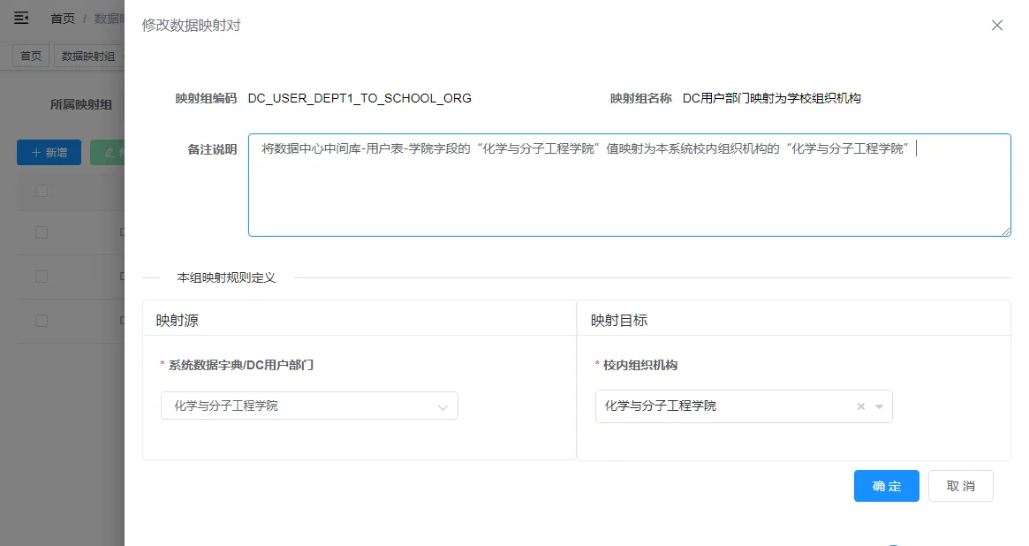Check the second data row checkbox
This screenshot has width=1029, height=546.
42,277
